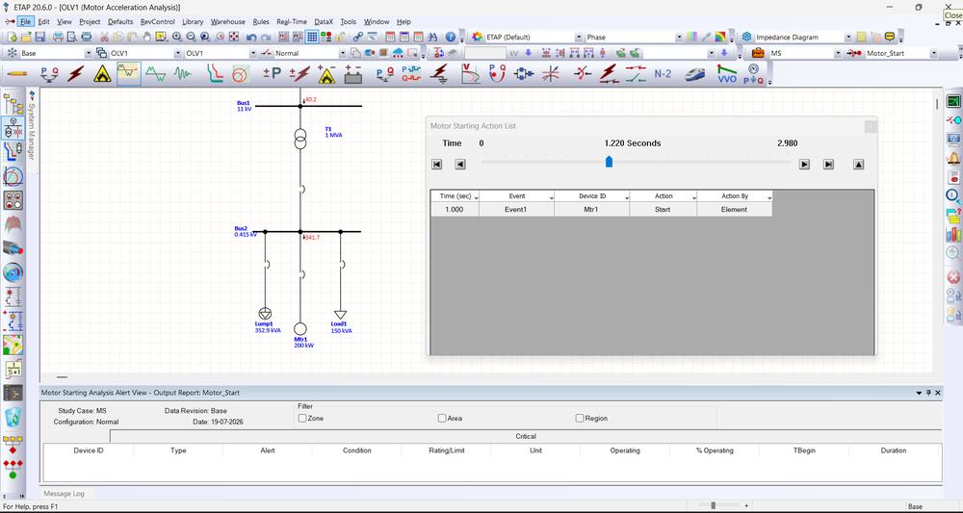Image resolution: width=963 pixels, height=513 pixels.
Task: Open the Motor_Start output report dropdown
Action: point(933,53)
